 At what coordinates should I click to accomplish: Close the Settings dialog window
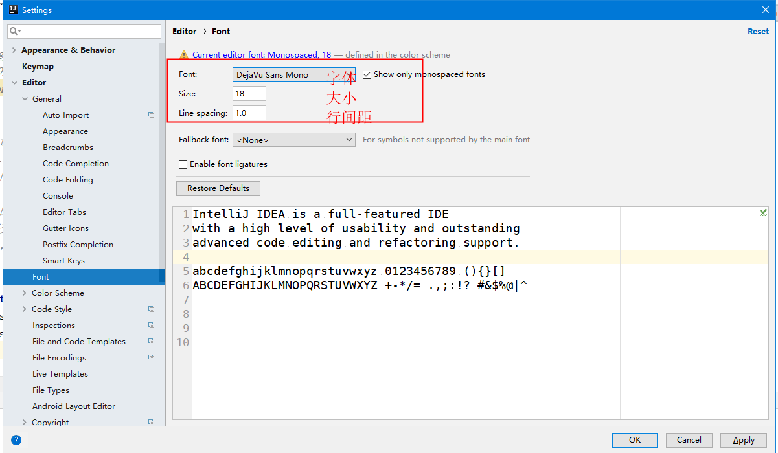click(765, 10)
